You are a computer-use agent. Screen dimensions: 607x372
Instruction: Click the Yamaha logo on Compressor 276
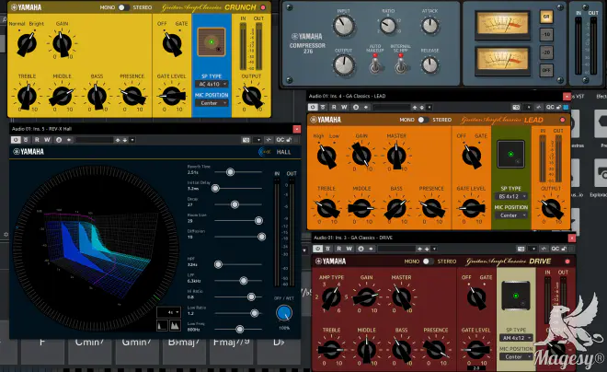coord(308,37)
